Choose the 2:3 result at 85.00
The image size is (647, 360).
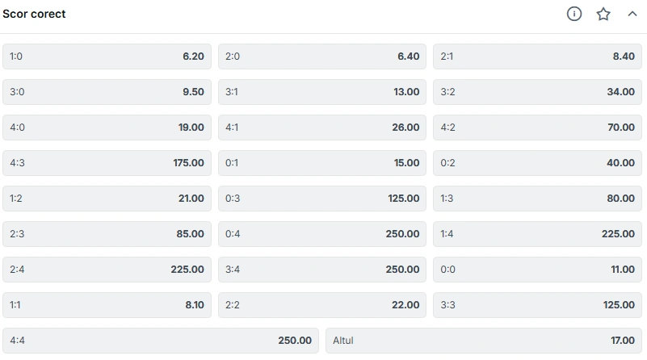click(x=107, y=234)
